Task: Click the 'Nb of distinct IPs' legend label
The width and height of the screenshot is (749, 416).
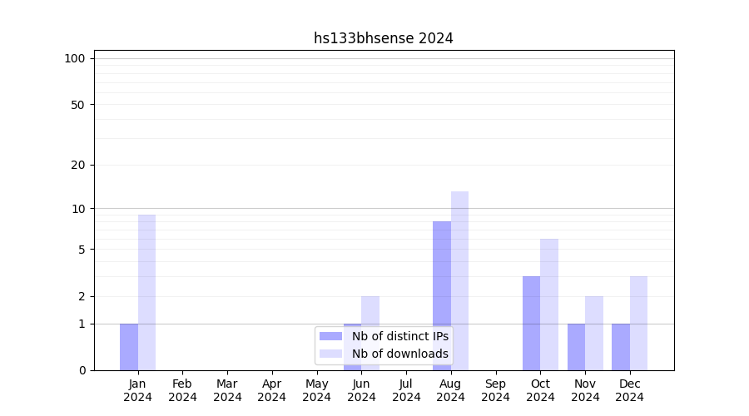Action: tap(399, 336)
